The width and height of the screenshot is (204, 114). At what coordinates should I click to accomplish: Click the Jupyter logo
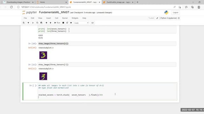(x=30, y=12)
